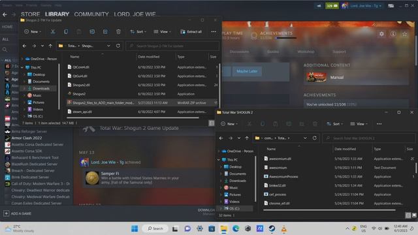418x235 pixels.
Task: Go up one folder in Total War SHOGUN 2 window
Action: pos(247,138)
